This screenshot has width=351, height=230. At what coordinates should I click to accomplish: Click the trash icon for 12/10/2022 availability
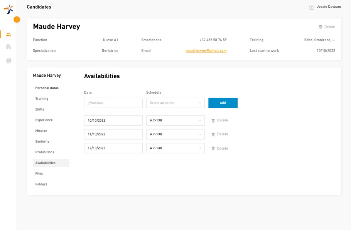pyautogui.click(x=213, y=148)
